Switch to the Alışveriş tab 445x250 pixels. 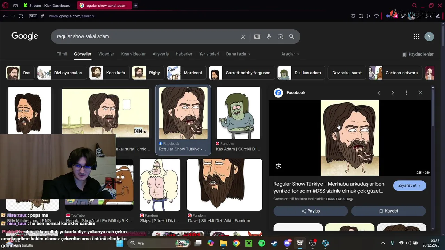[161, 54]
